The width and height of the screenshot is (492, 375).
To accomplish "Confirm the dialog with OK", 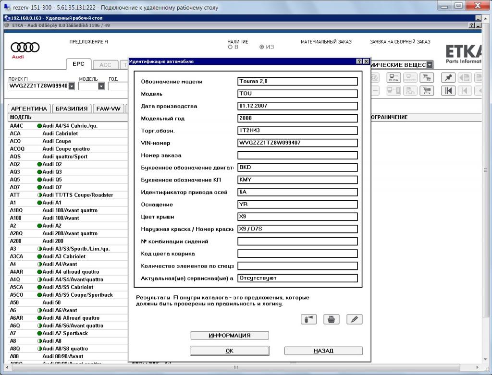I will point(230,351).
